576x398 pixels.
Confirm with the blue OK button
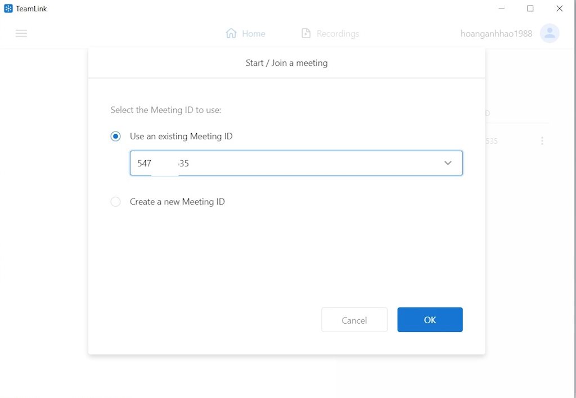(x=430, y=320)
